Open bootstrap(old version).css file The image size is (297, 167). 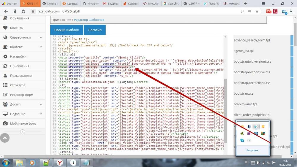pos(252,61)
